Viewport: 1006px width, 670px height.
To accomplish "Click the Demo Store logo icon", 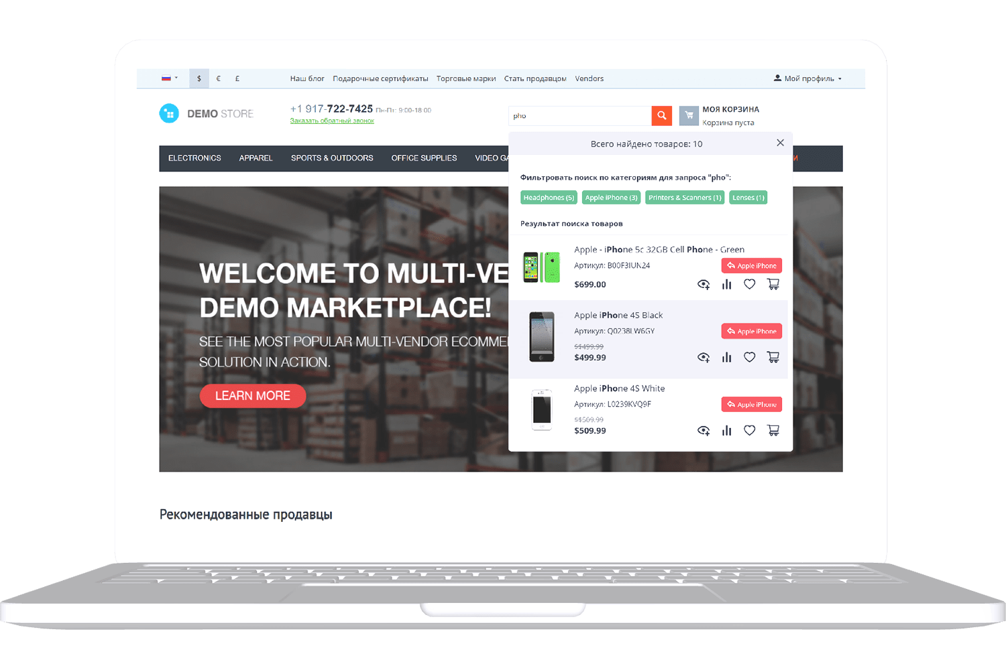I will click(169, 113).
